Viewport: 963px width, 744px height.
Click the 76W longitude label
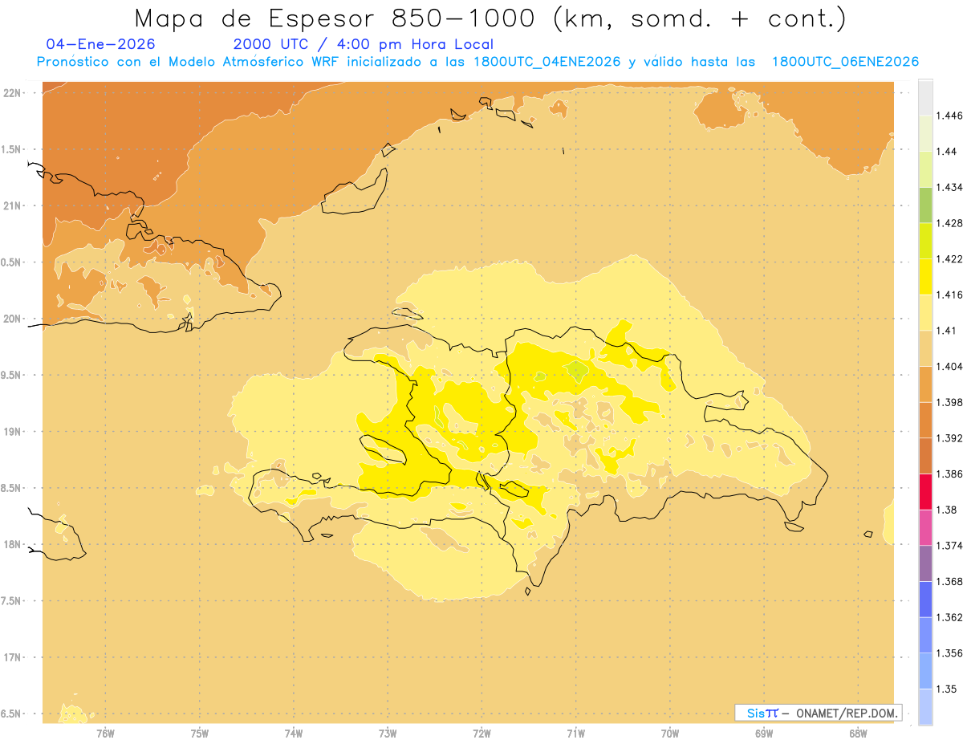click(105, 733)
